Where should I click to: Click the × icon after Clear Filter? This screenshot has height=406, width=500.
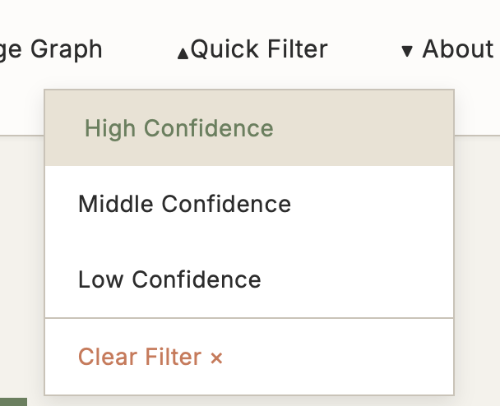pos(216,358)
